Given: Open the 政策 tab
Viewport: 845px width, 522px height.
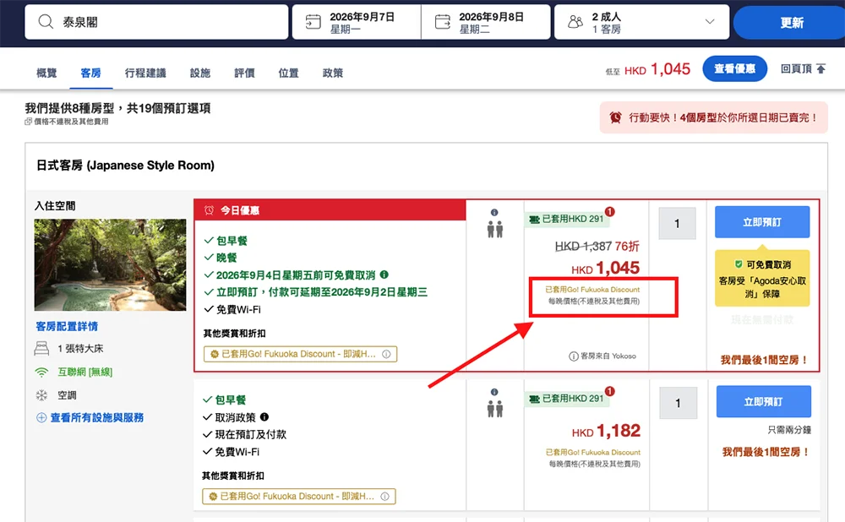Looking at the screenshot, I should coord(332,73).
